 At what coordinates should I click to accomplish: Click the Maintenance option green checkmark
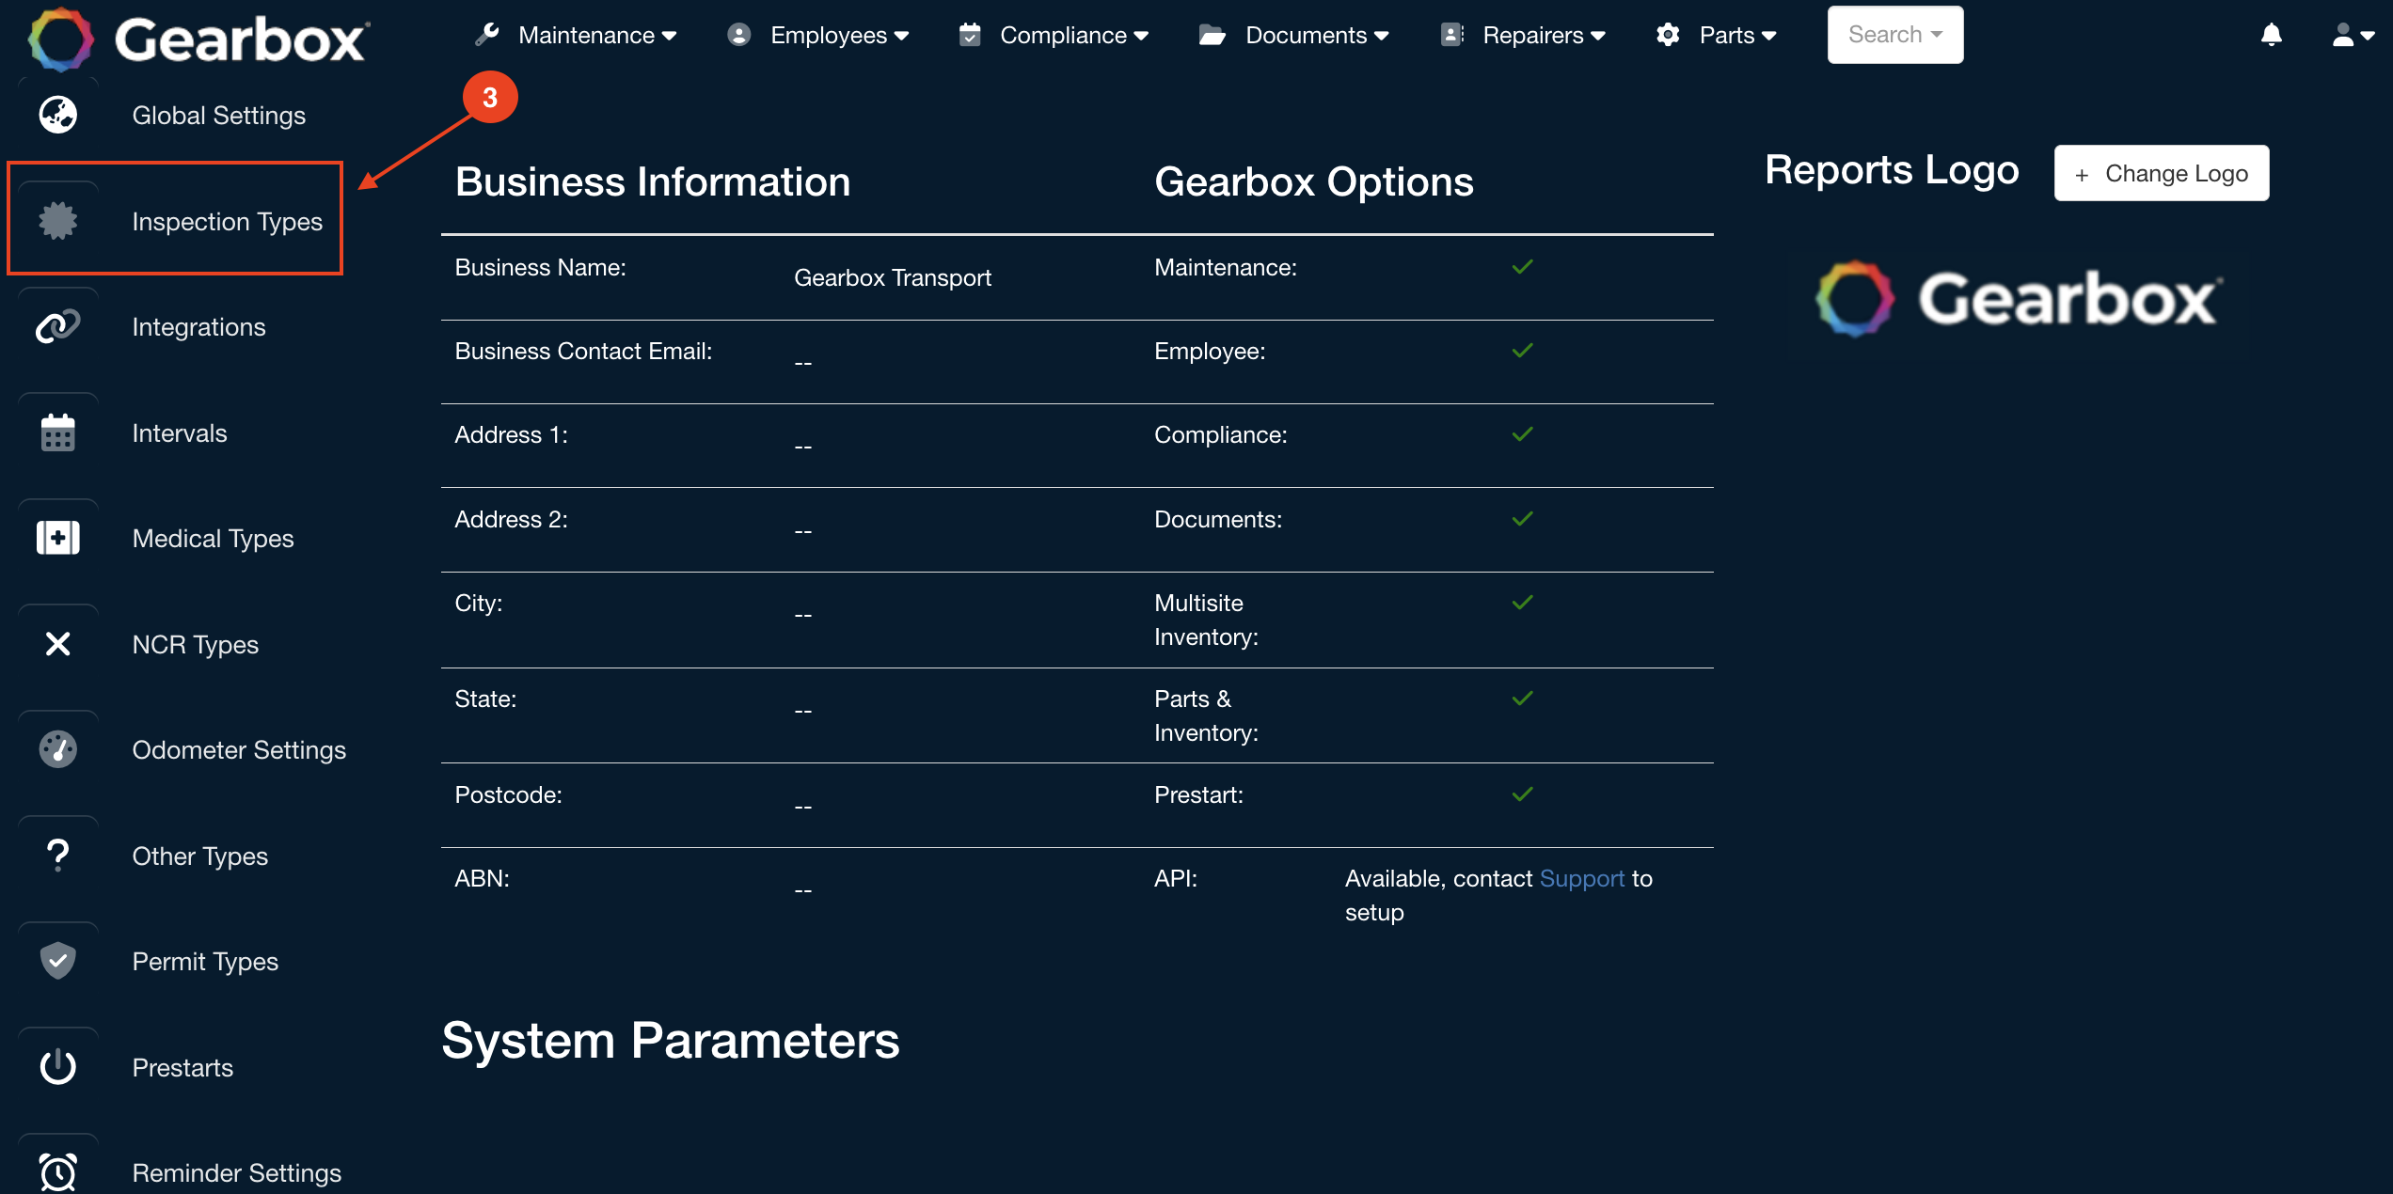[x=1522, y=267]
